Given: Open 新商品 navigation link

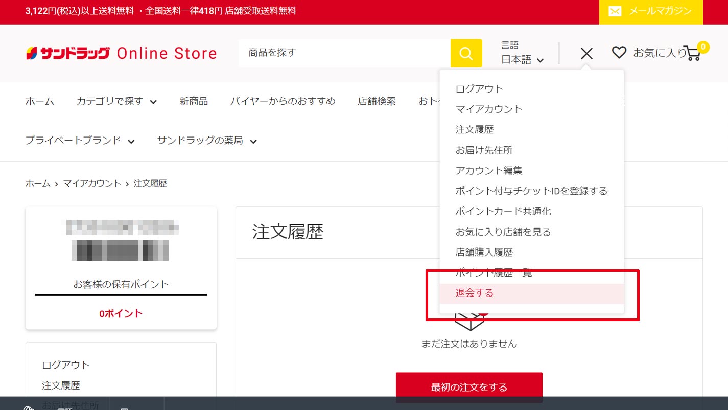Looking at the screenshot, I should 194,101.
